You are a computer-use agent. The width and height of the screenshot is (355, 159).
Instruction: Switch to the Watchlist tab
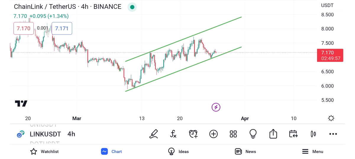tap(44, 151)
